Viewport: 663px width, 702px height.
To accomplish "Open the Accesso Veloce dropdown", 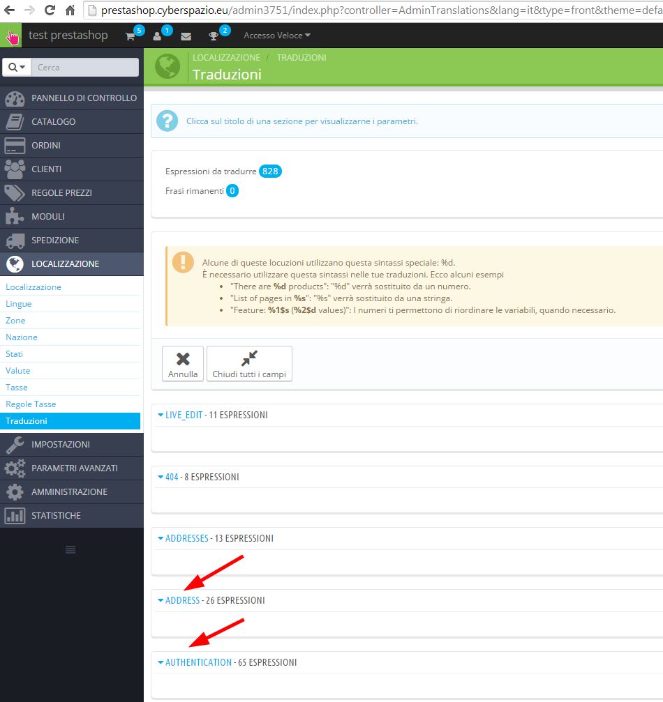I will click(x=277, y=36).
